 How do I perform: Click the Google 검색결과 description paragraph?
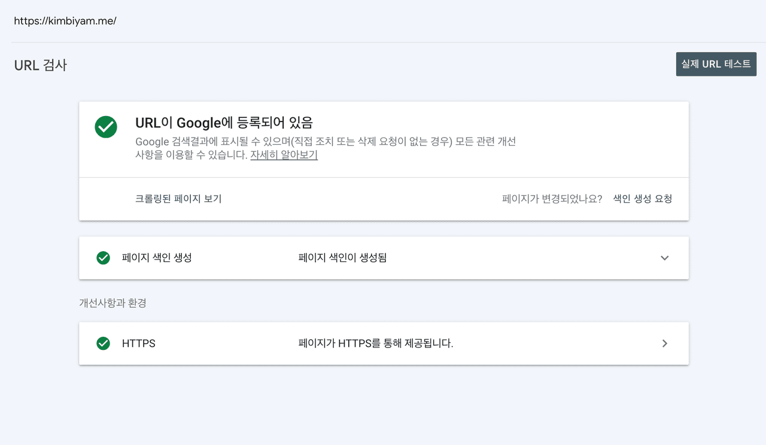pyautogui.click(x=325, y=142)
